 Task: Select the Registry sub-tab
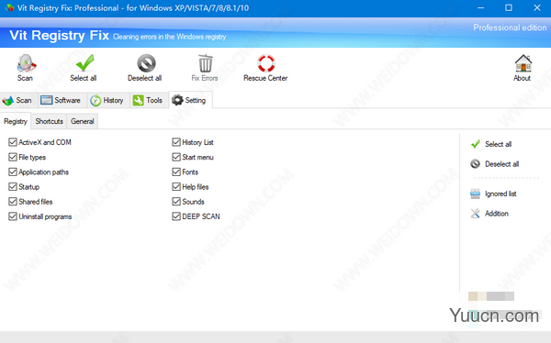tap(16, 121)
